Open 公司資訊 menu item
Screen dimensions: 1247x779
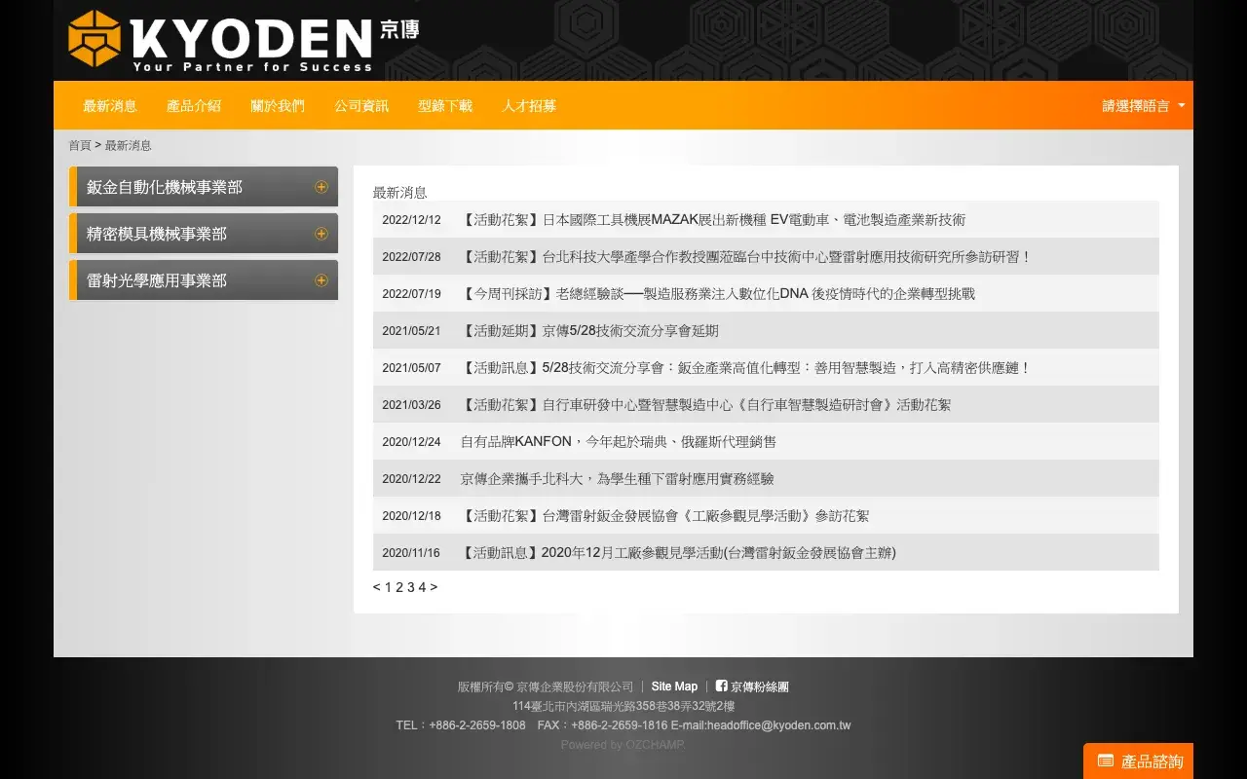tap(361, 106)
